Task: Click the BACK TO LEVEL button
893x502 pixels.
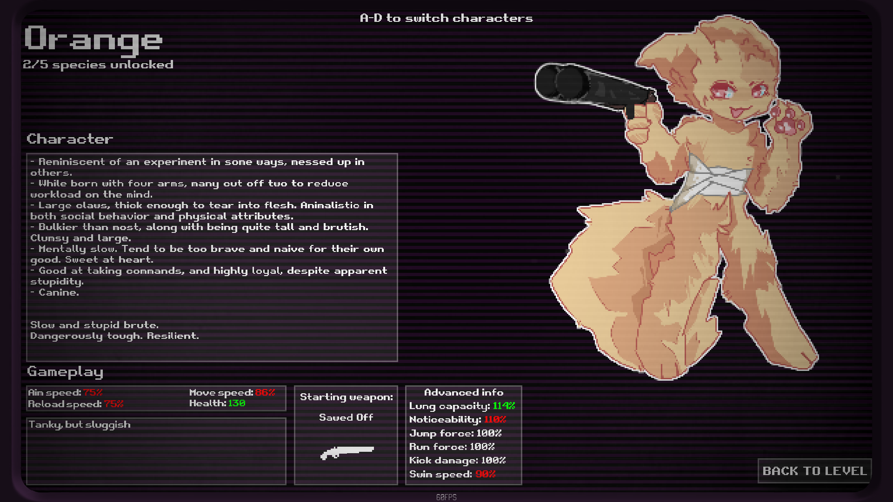Action: (x=814, y=471)
